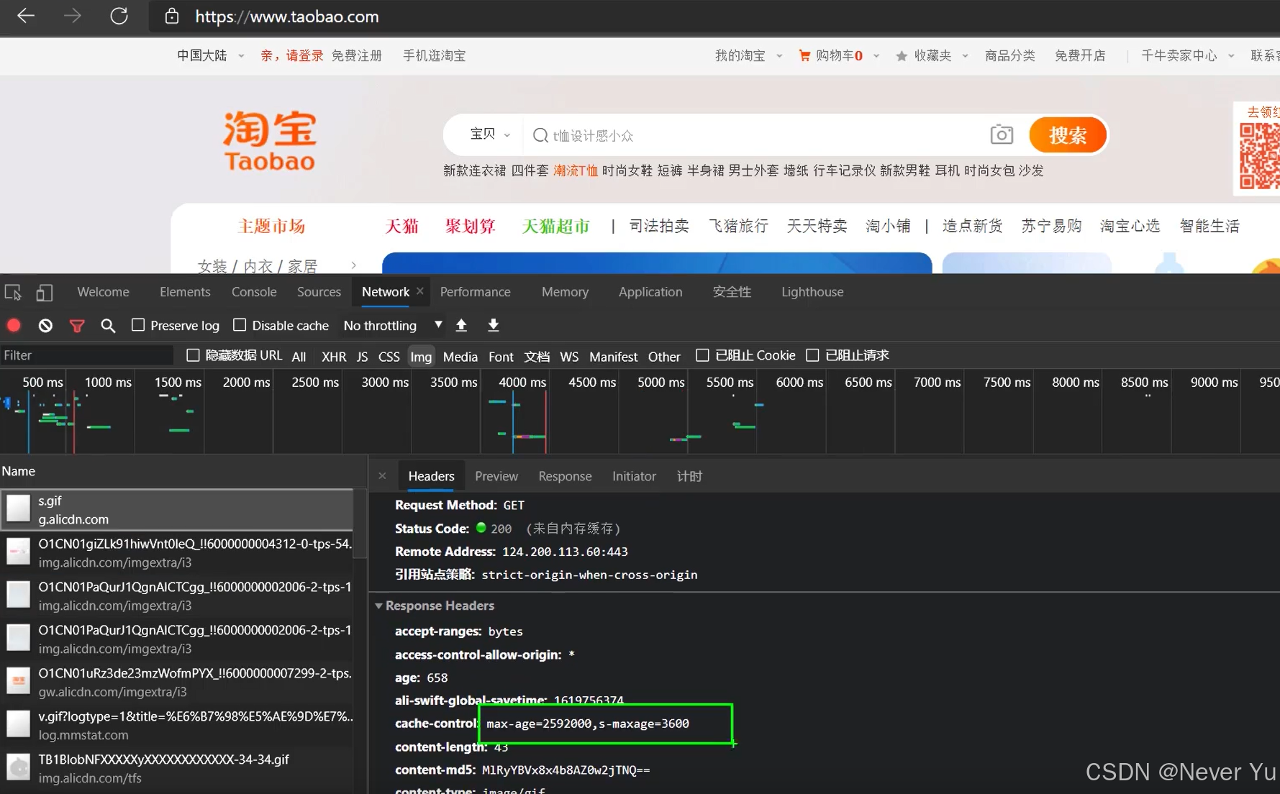Select the s.gif request row
This screenshot has width=1280, height=794.
pyautogui.click(x=177, y=509)
